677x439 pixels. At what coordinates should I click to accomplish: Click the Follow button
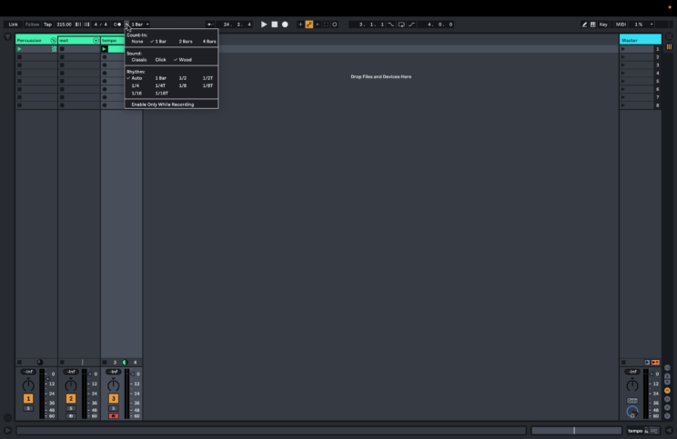point(32,25)
